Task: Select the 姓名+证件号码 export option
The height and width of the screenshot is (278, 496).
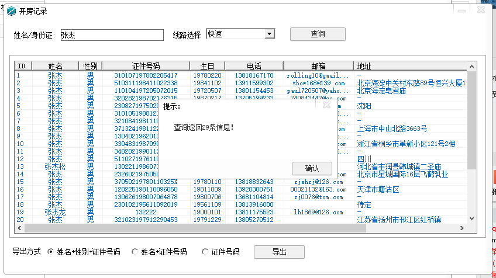Action: point(159,252)
